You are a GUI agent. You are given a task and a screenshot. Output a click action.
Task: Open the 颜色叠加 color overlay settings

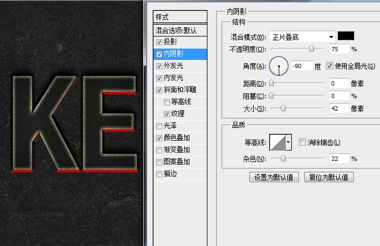click(x=177, y=138)
